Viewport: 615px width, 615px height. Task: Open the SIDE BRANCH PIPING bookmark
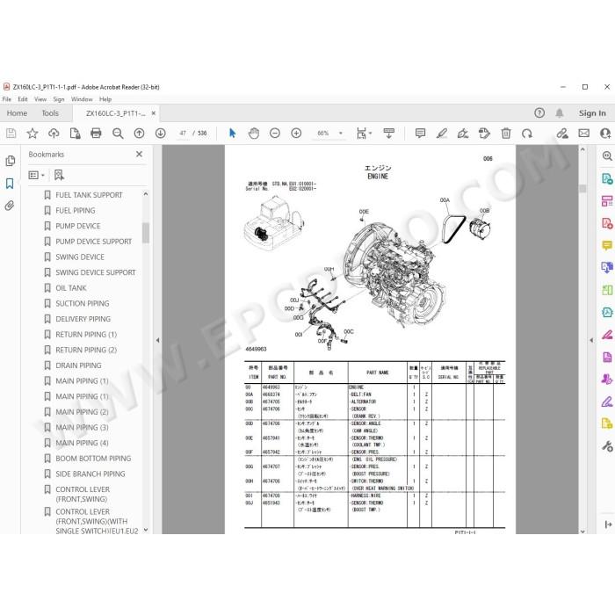click(90, 474)
